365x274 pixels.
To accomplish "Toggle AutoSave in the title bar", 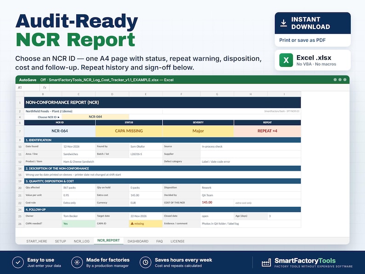I will [x=28, y=80].
